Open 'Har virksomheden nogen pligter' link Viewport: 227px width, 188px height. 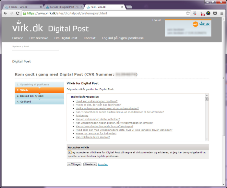pyautogui.click(x=114, y=123)
